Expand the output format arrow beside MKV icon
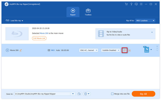The height and width of the screenshot is (100, 161). click(x=151, y=50)
